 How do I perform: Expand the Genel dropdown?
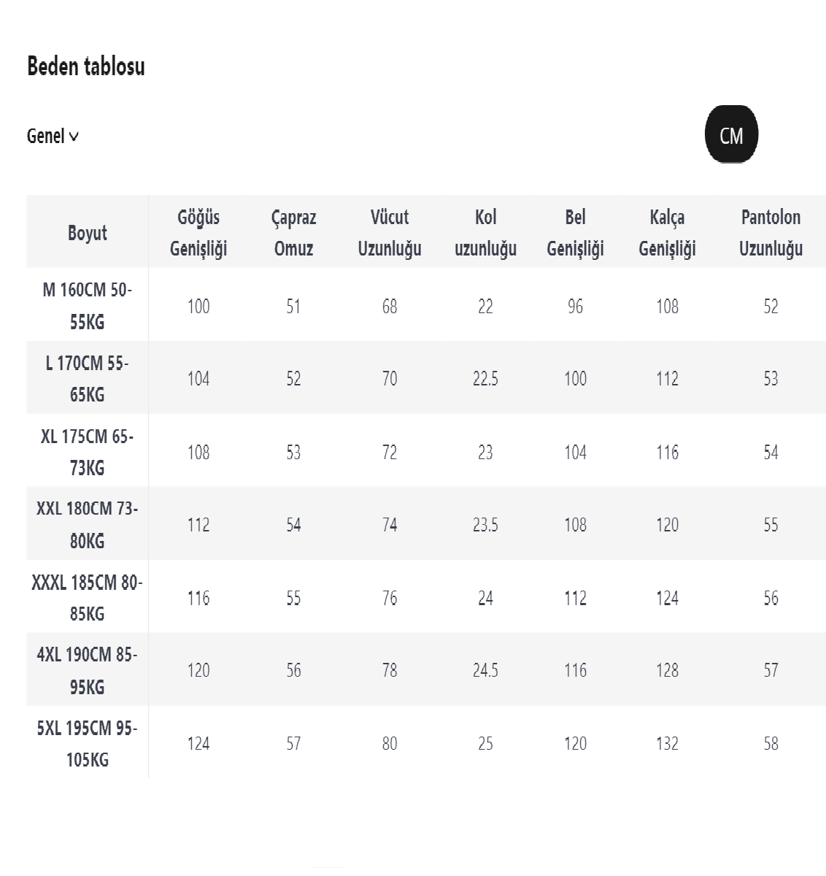(x=53, y=137)
